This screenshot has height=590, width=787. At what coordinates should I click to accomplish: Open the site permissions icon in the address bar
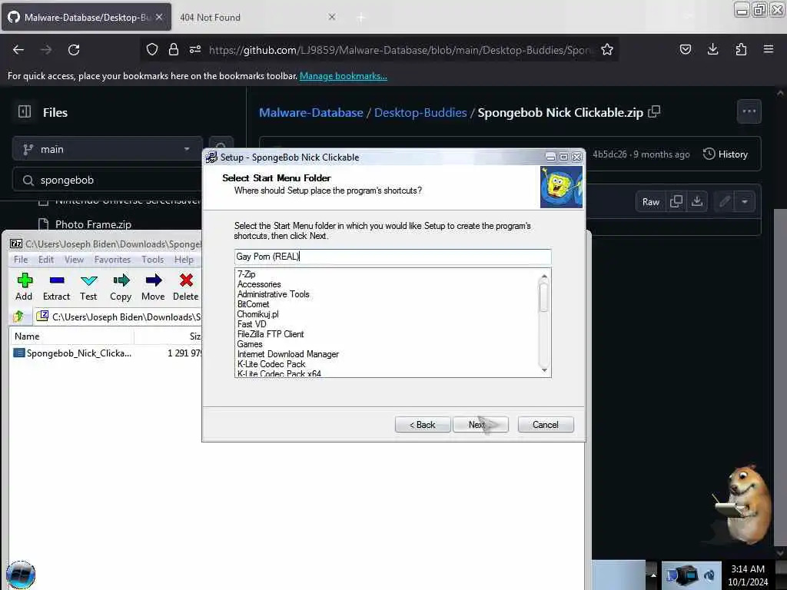(x=195, y=49)
